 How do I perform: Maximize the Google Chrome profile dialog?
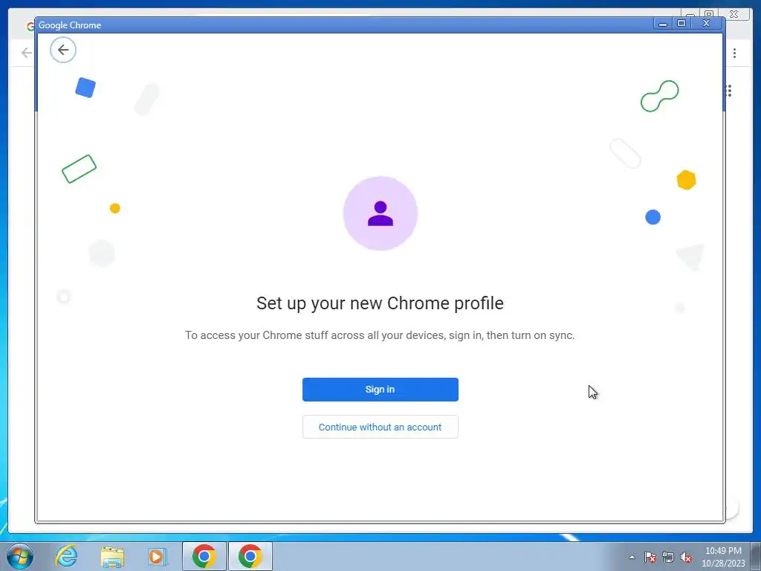click(681, 23)
